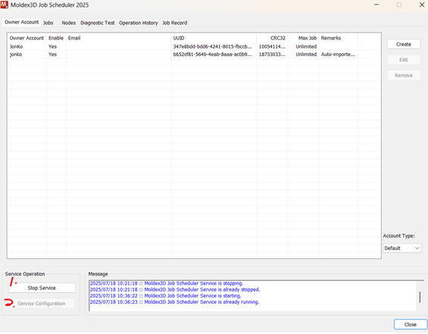Click the Remarks column header

[338, 38]
